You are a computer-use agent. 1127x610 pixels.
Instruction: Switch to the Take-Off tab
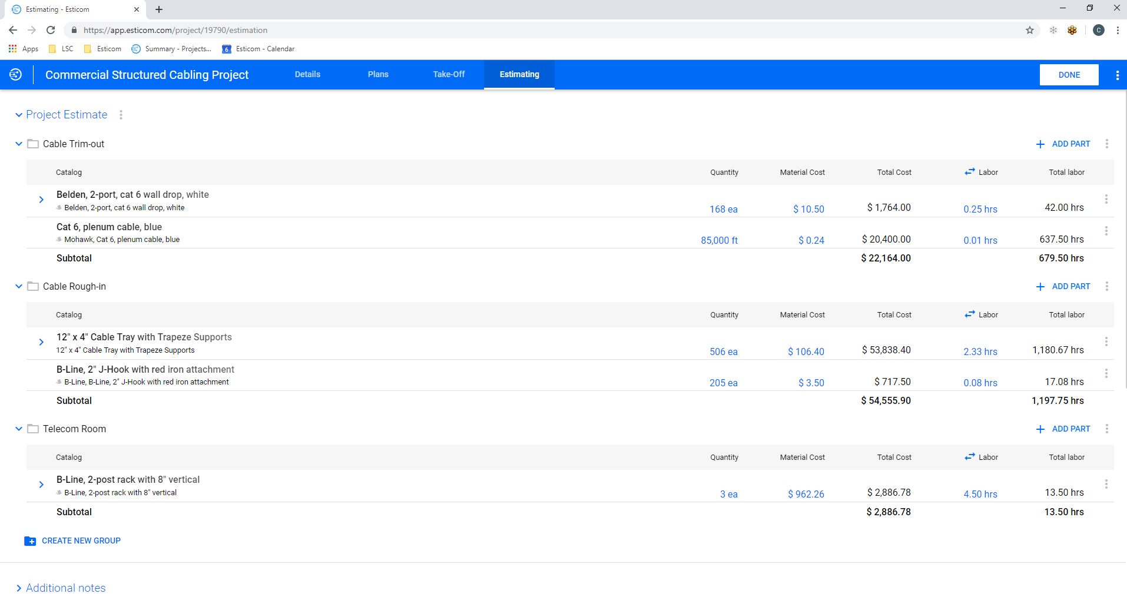click(x=449, y=74)
